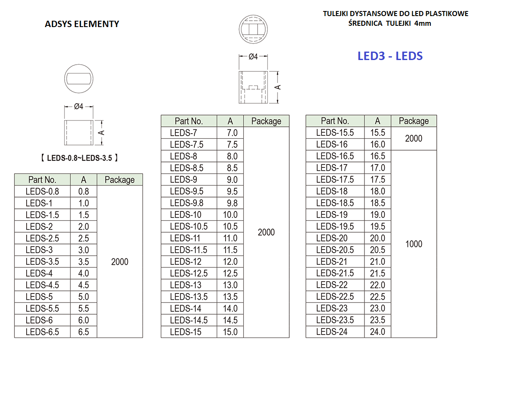Select the LEDS-21 part number cell
Screen dimensions: 525x411
335,262
